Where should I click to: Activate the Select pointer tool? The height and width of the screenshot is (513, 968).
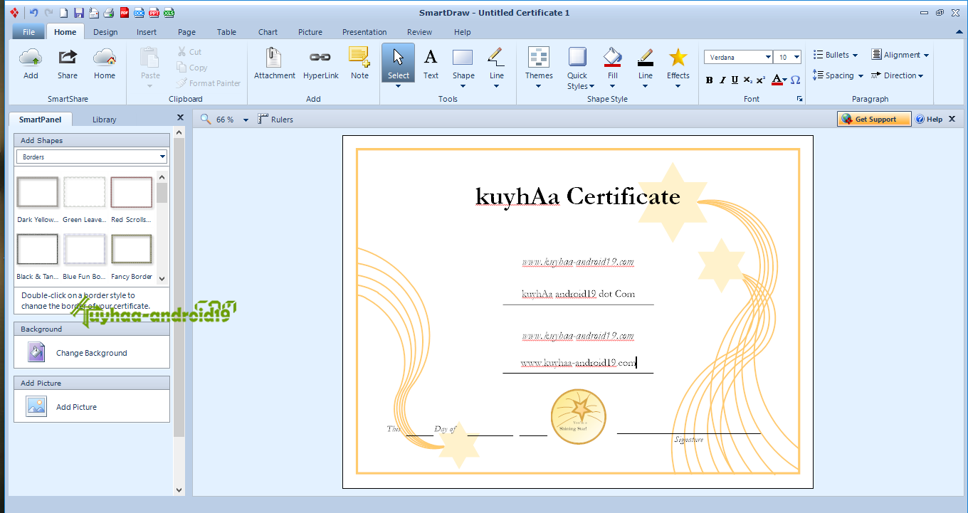click(x=399, y=63)
